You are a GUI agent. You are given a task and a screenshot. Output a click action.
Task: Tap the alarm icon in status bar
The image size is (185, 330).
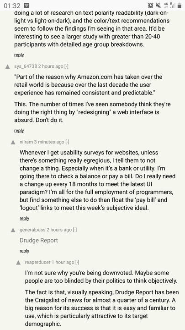[150, 5]
